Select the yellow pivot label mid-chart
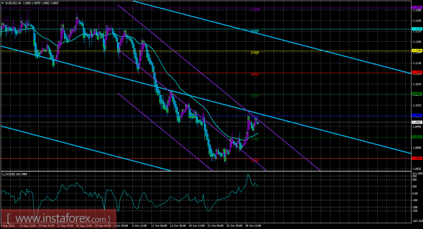Viewport: 423px width, 229px height. coord(255,53)
